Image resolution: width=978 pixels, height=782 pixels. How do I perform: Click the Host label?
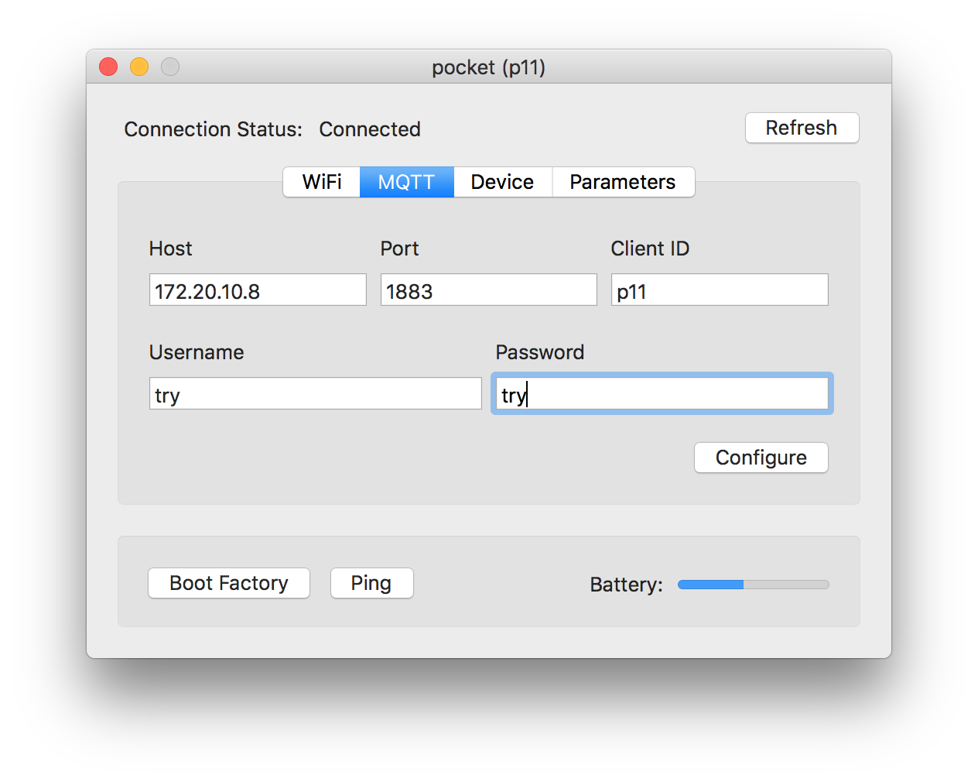[170, 249]
